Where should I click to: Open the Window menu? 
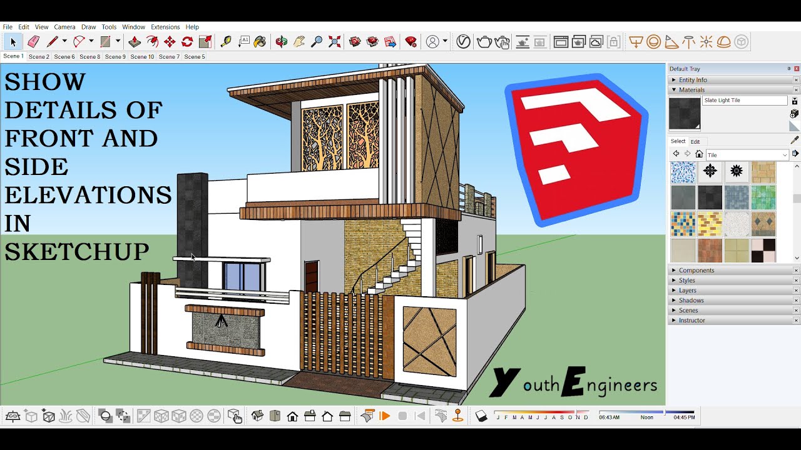point(133,27)
